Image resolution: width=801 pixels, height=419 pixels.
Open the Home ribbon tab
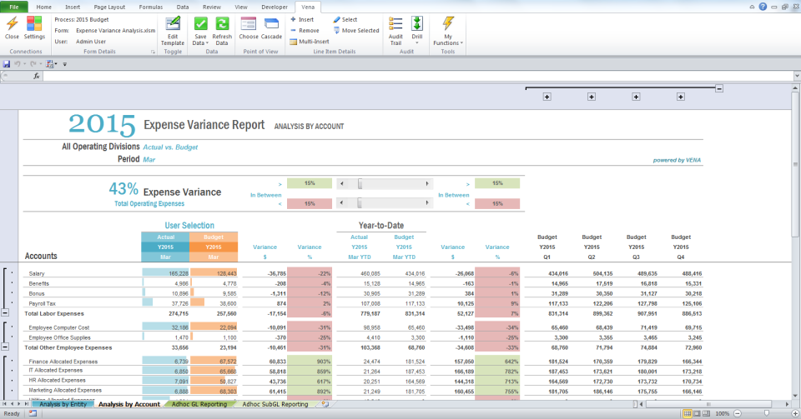(44, 7)
